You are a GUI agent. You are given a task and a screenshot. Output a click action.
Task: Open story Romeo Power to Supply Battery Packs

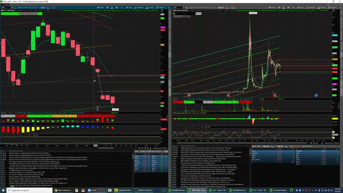pos(29,153)
